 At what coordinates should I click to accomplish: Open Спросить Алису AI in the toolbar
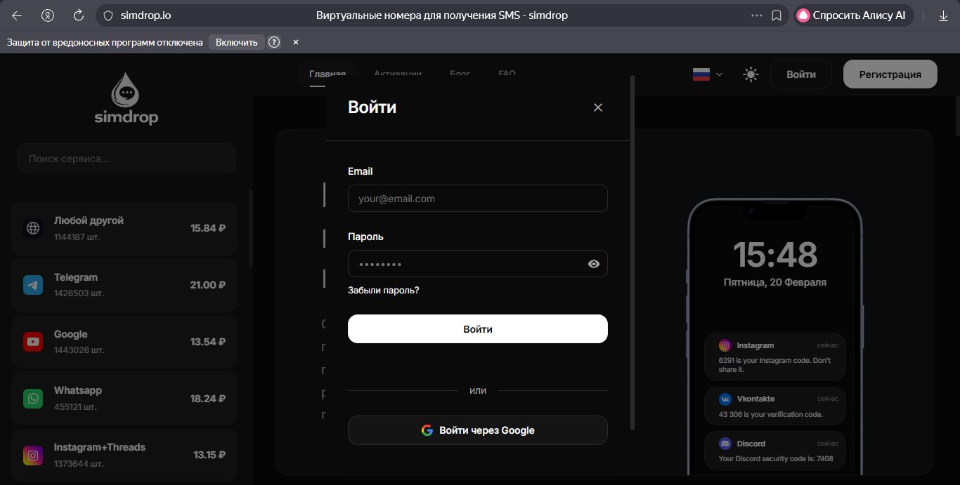click(852, 15)
